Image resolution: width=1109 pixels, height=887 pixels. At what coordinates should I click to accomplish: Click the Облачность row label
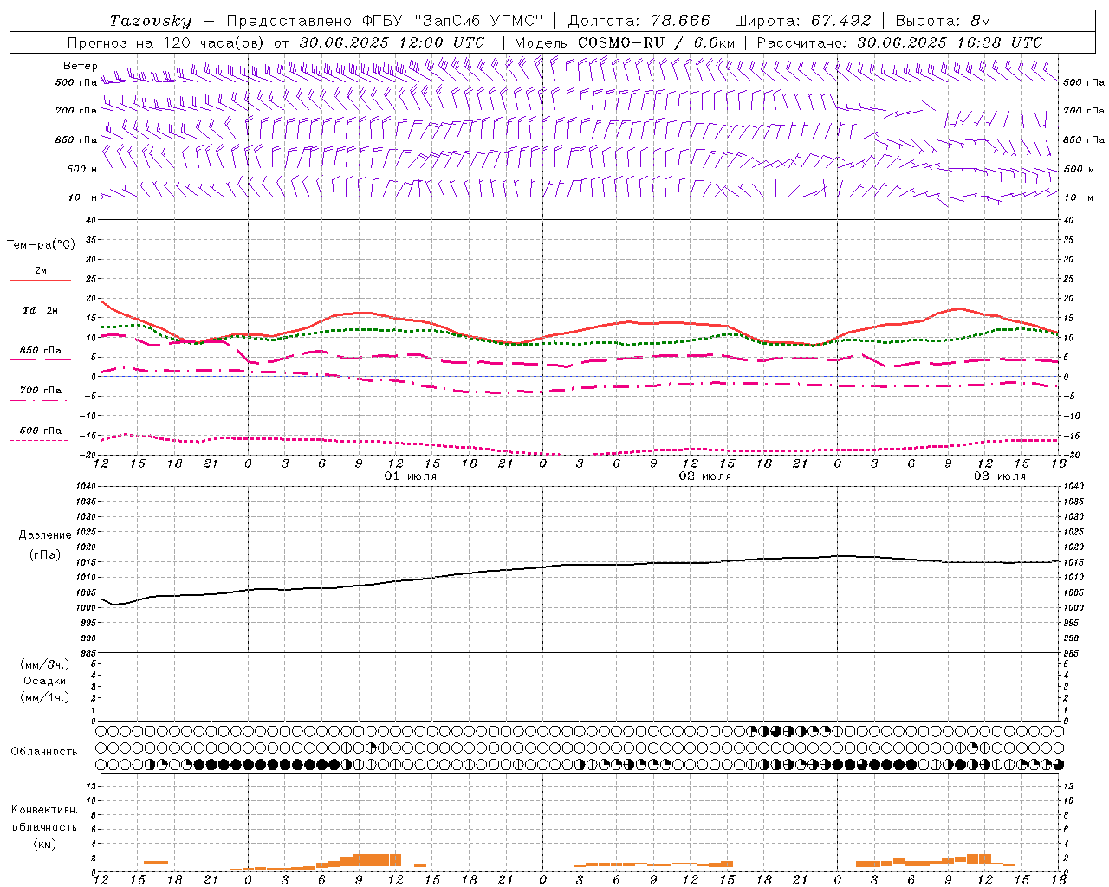44,752
